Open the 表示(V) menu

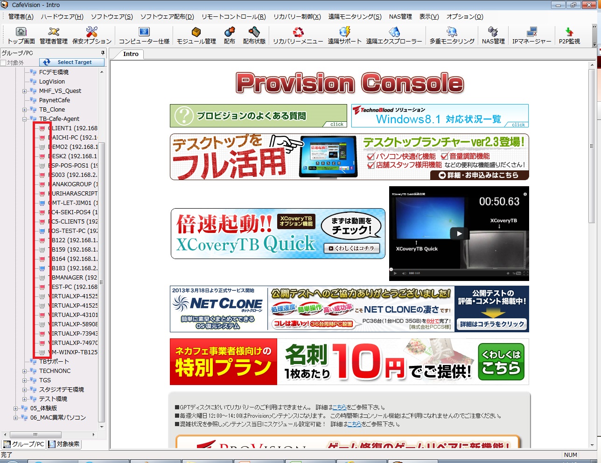429,16
